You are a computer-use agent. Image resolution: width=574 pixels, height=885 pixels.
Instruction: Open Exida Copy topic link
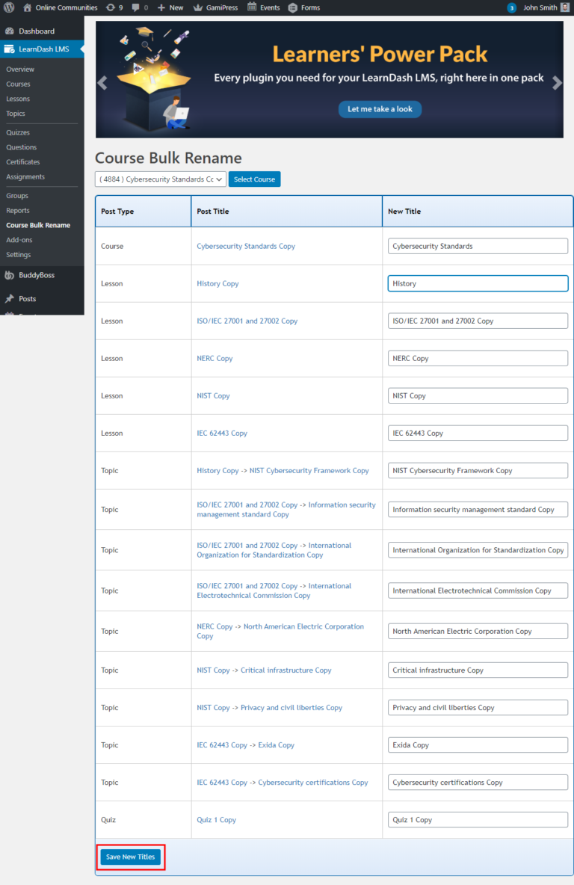276,745
